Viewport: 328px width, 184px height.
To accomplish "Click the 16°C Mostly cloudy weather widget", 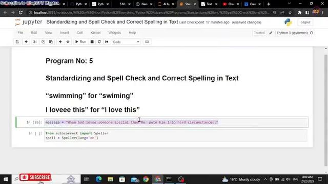I will (241, 179).
